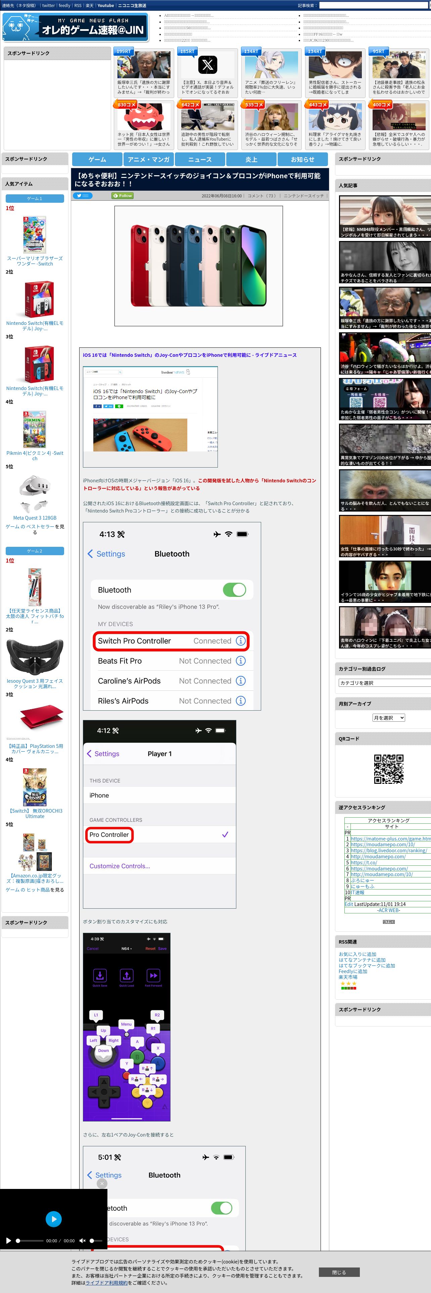
Task: Adjust the video progress slider
Action: tap(30, 1240)
